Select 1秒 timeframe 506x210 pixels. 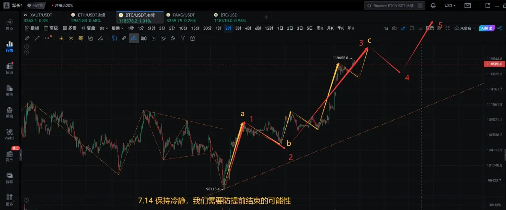(x=131, y=28)
